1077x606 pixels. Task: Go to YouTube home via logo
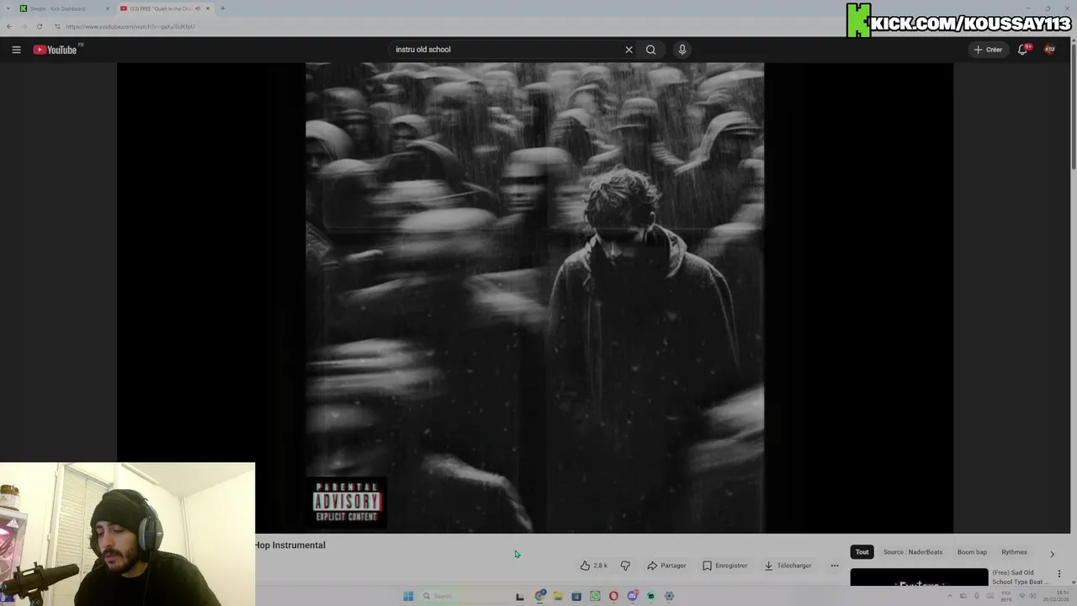point(56,50)
